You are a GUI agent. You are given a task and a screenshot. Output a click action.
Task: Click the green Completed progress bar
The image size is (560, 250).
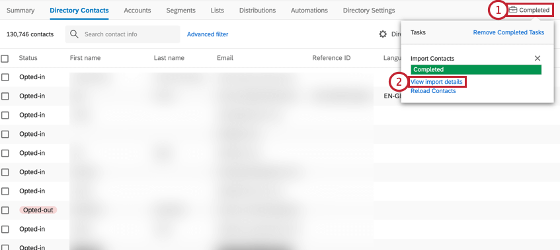(x=476, y=69)
